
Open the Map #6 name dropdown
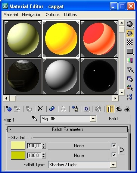93,119
